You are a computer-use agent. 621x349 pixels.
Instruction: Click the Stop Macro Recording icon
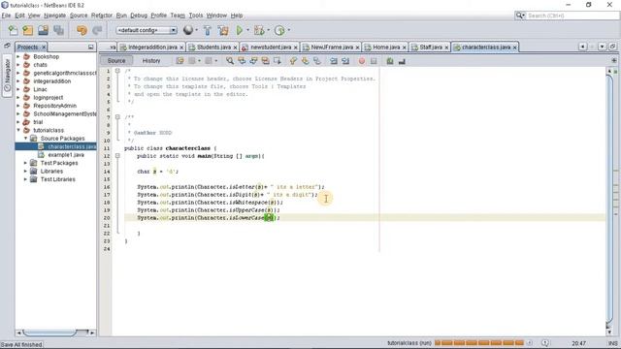tap(374, 61)
